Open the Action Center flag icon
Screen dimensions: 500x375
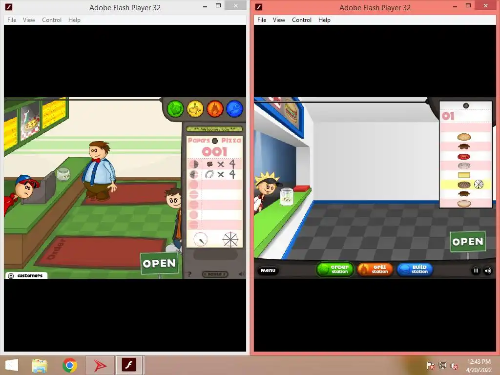pyautogui.click(x=431, y=366)
